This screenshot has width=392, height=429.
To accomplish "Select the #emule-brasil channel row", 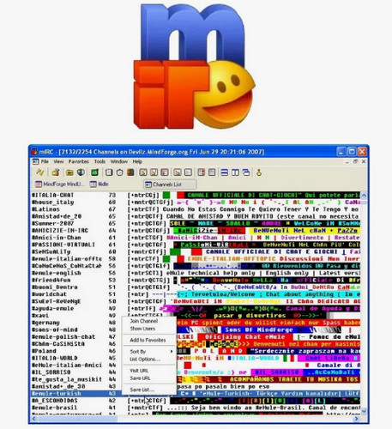I will tap(196, 408).
